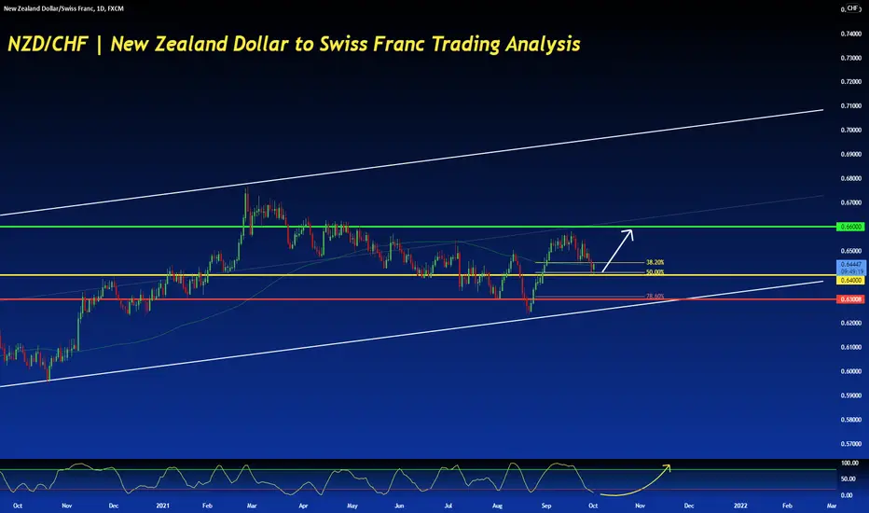Click the first Nov label on time axis
Image resolution: width=869 pixels, height=513 pixels.
[x=67, y=506]
